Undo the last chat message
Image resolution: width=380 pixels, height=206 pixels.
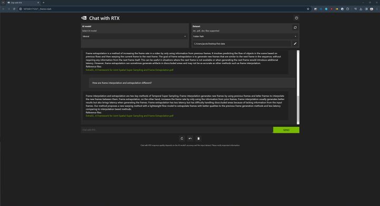[x=190, y=139]
